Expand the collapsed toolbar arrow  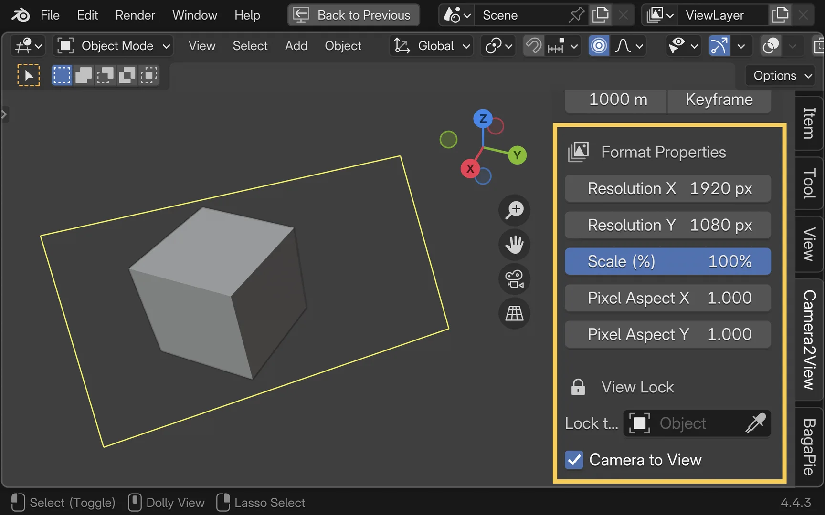[x=4, y=114]
